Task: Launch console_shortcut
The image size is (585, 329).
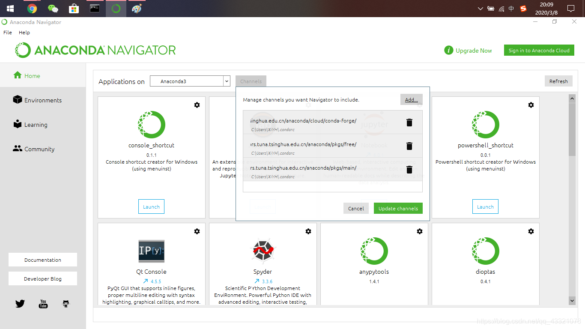Action: coord(151,207)
